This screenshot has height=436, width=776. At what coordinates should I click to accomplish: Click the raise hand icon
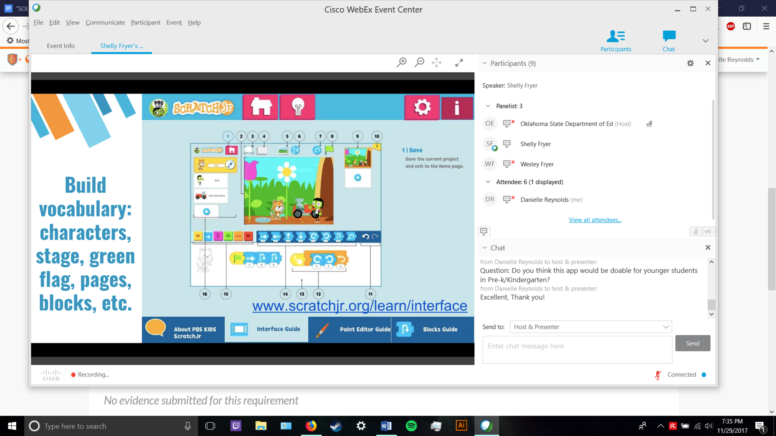tap(695, 232)
